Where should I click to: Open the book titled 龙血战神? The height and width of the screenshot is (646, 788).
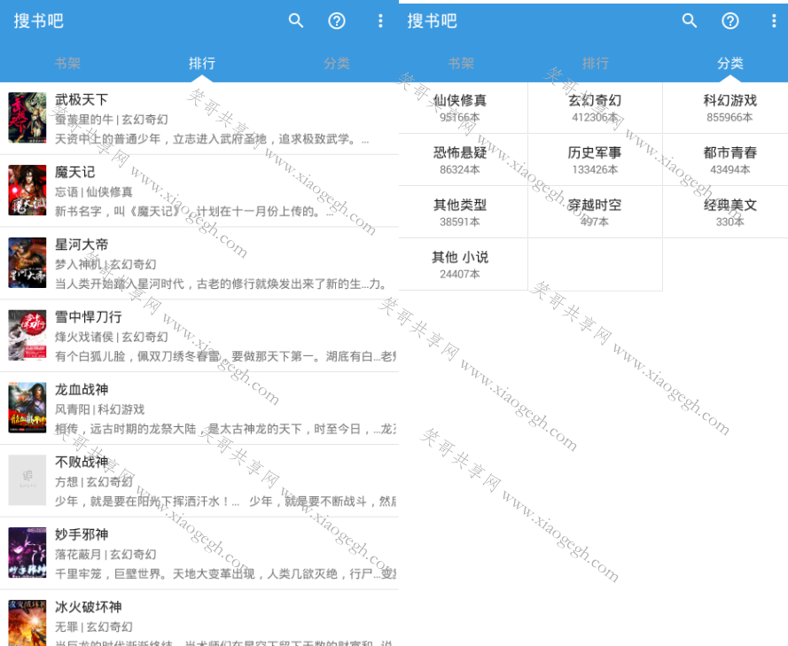click(x=82, y=389)
